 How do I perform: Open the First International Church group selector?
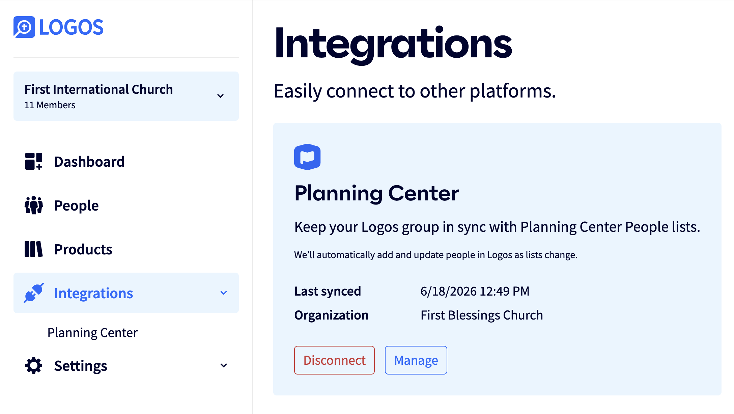(x=126, y=96)
